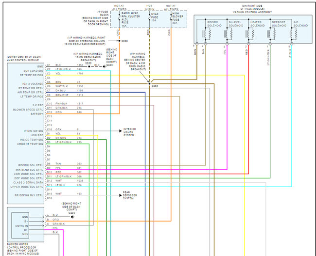316x256 pixels.
Task: Click the INTERIOR LIGHTS SYSTEM reference
Action: (x=130, y=132)
